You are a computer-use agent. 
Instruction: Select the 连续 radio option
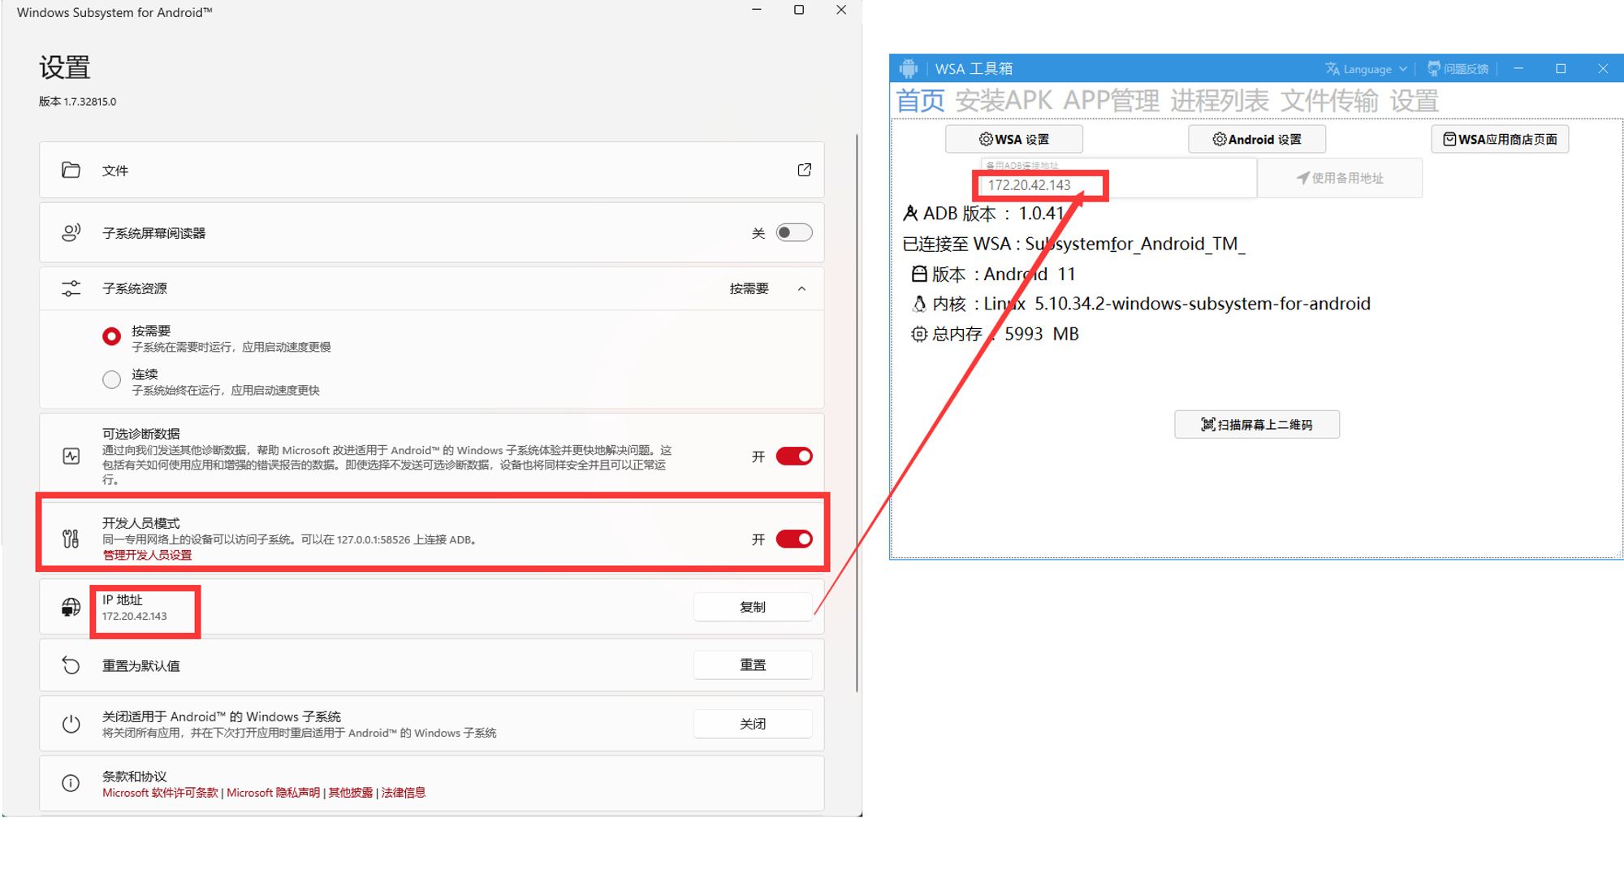click(112, 379)
